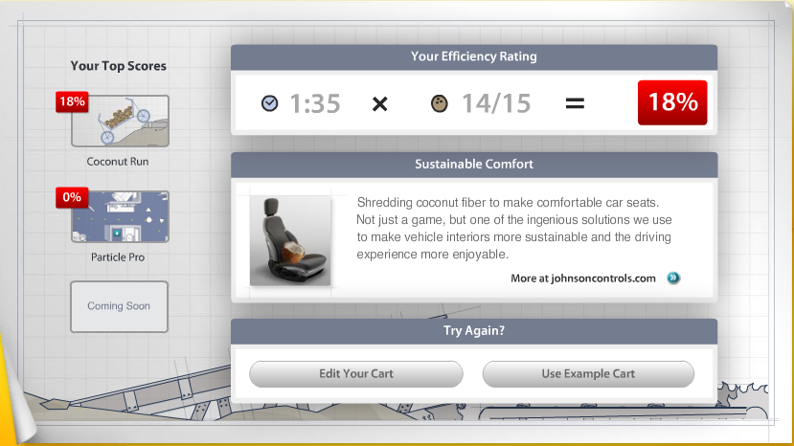Click the multiplication sign in the efficiency rating
Screen dimensions: 794x446
pyautogui.click(x=380, y=103)
